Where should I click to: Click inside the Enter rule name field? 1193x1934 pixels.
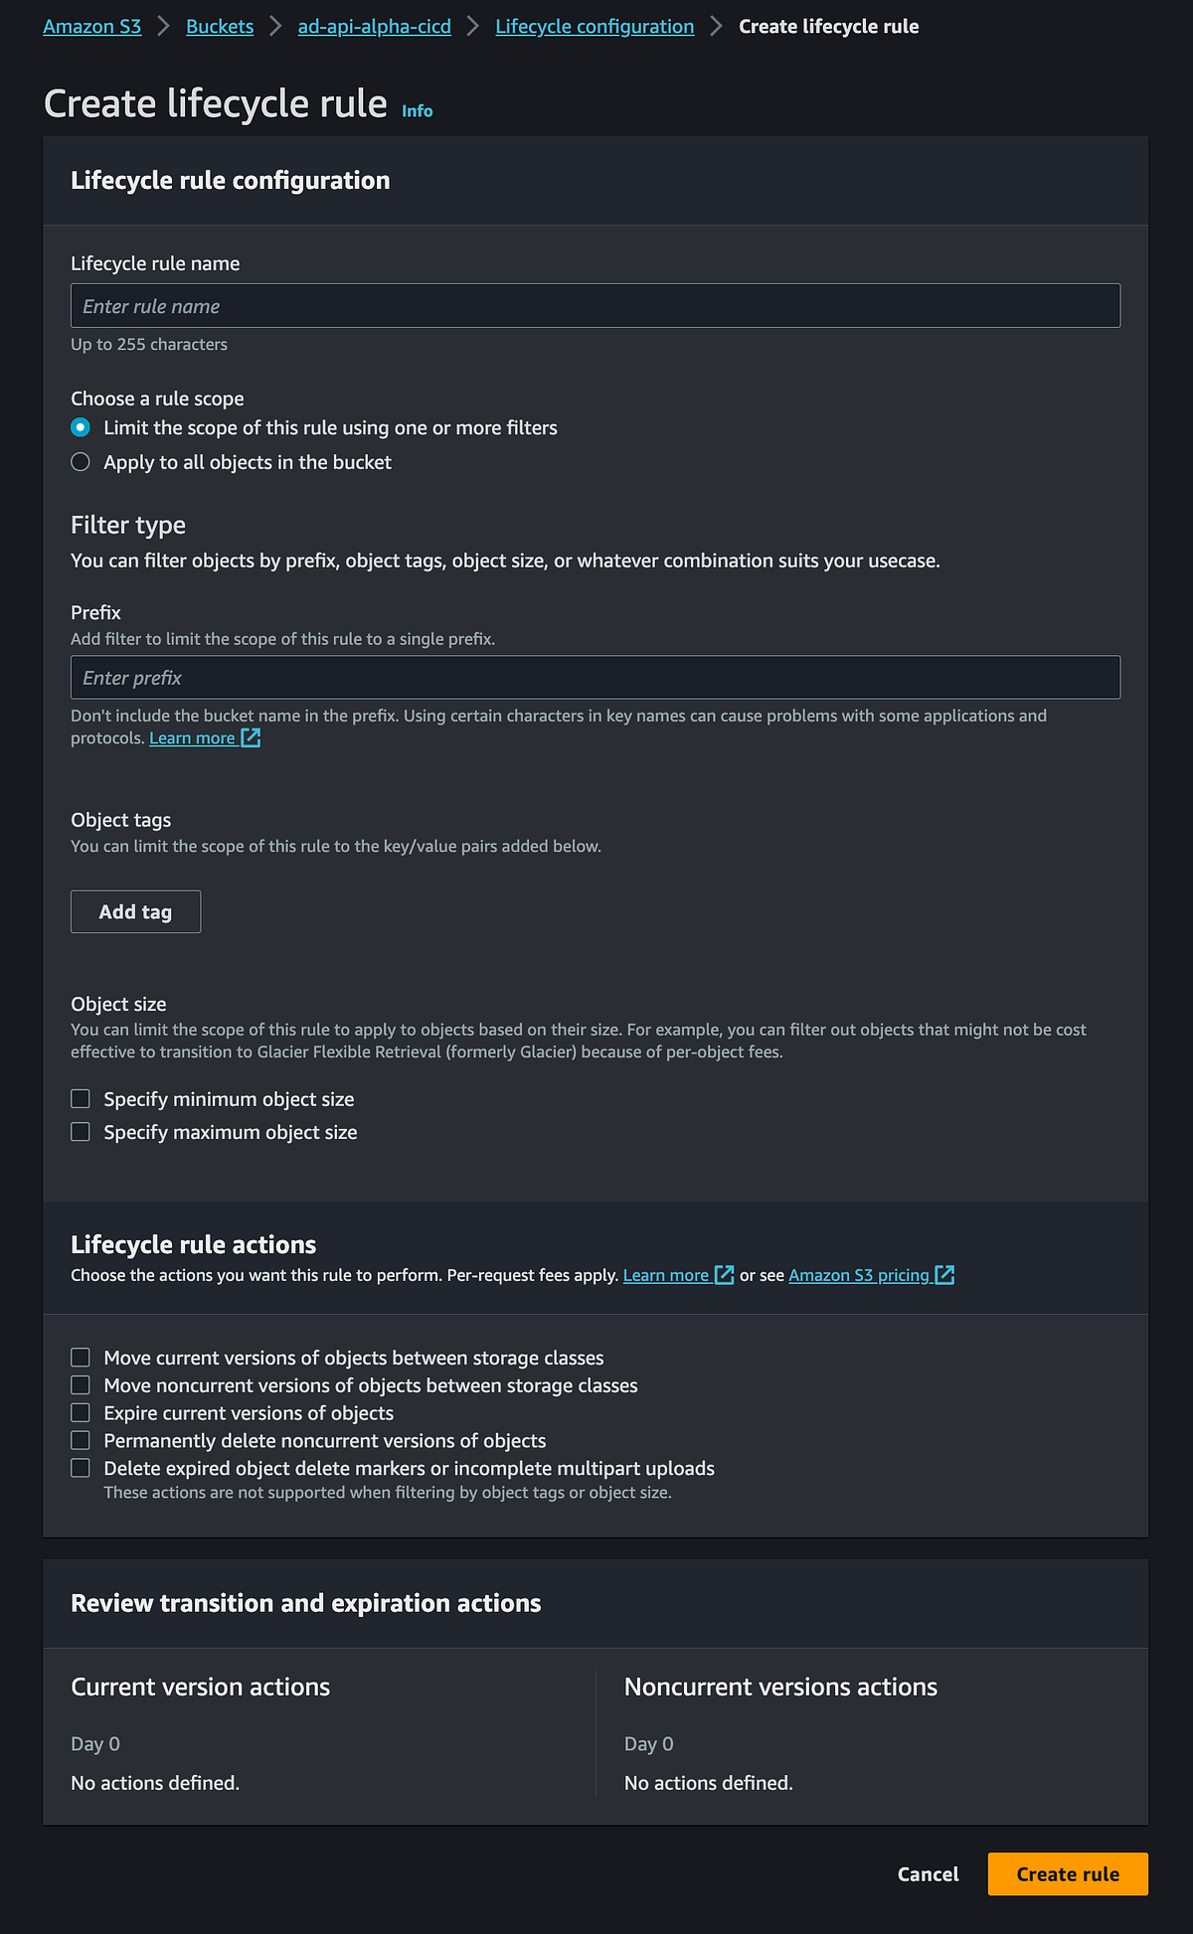pyautogui.click(x=595, y=305)
